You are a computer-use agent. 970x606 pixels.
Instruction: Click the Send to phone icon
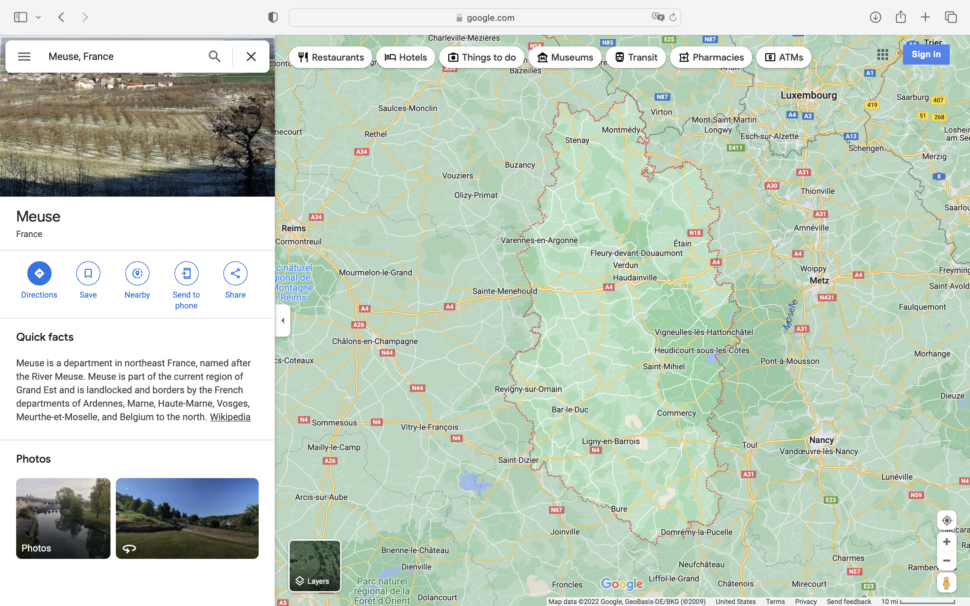coord(186,273)
